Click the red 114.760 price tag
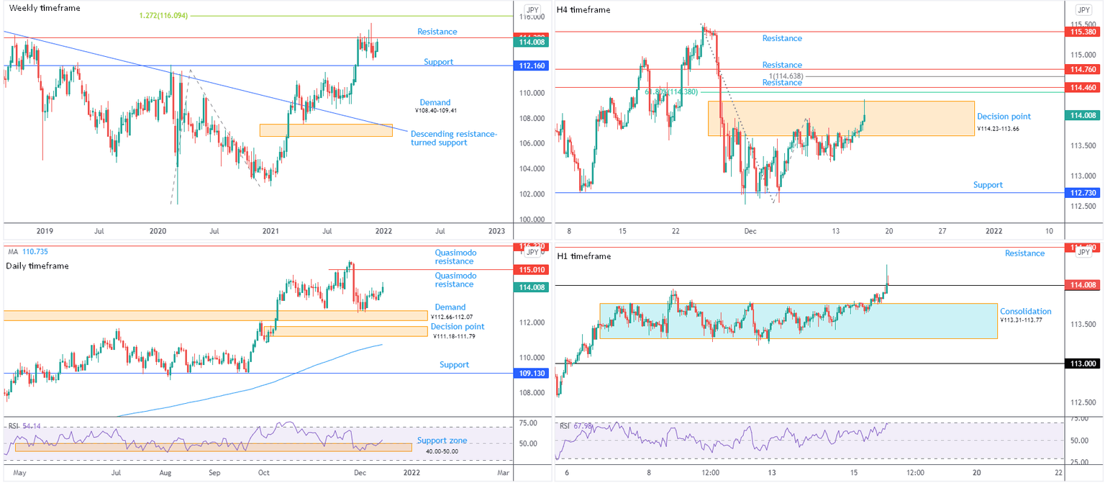Viewport: 1105px width, 483px height. coord(1083,69)
